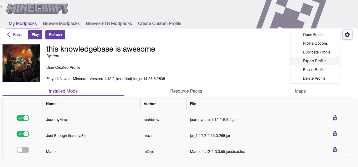This screenshot has width=358, height=167.
Task: Click the 'By: You' author line
Action: tap(53, 56)
